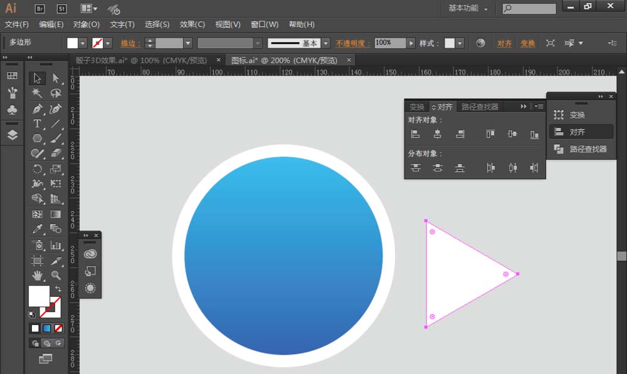
Task: Click the 描边 stroke link
Action: click(130, 43)
